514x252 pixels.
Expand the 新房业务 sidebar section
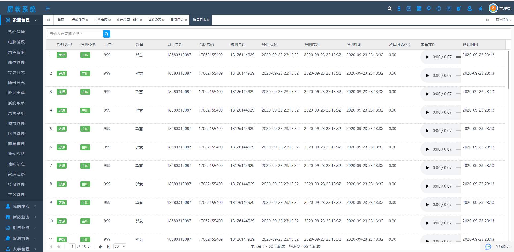pos(21,217)
